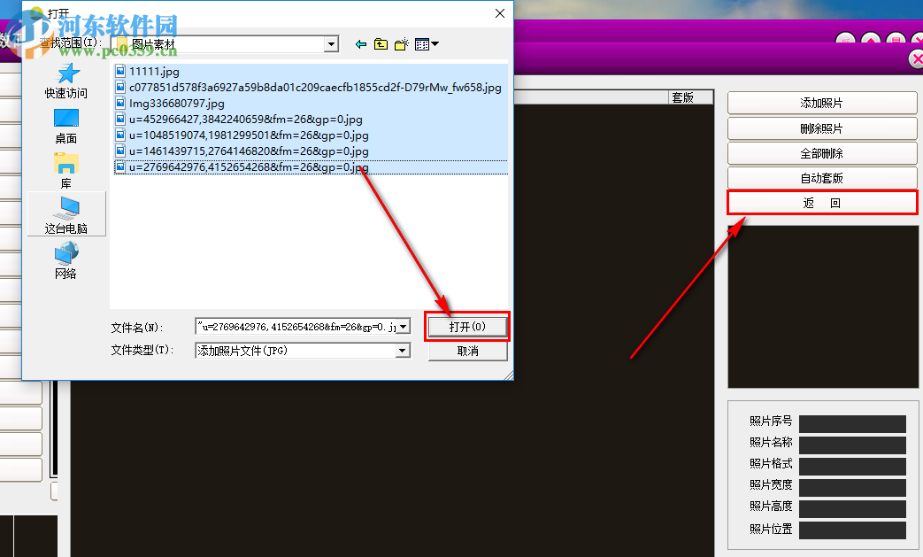Open 库 libraries location

pyautogui.click(x=65, y=171)
